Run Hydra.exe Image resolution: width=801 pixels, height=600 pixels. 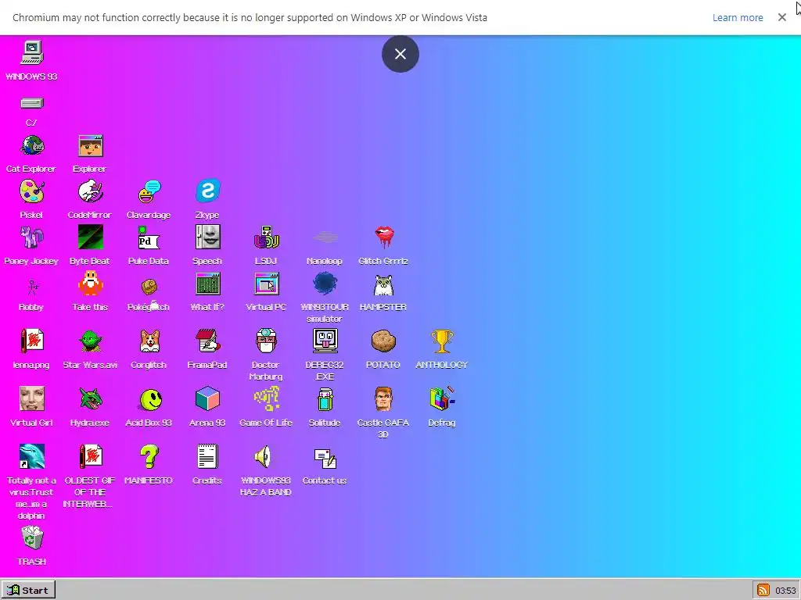pyautogui.click(x=91, y=398)
